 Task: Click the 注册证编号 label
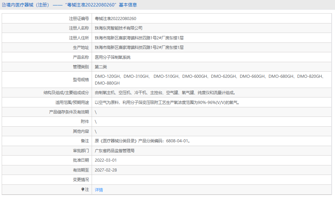tap(79, 19)
